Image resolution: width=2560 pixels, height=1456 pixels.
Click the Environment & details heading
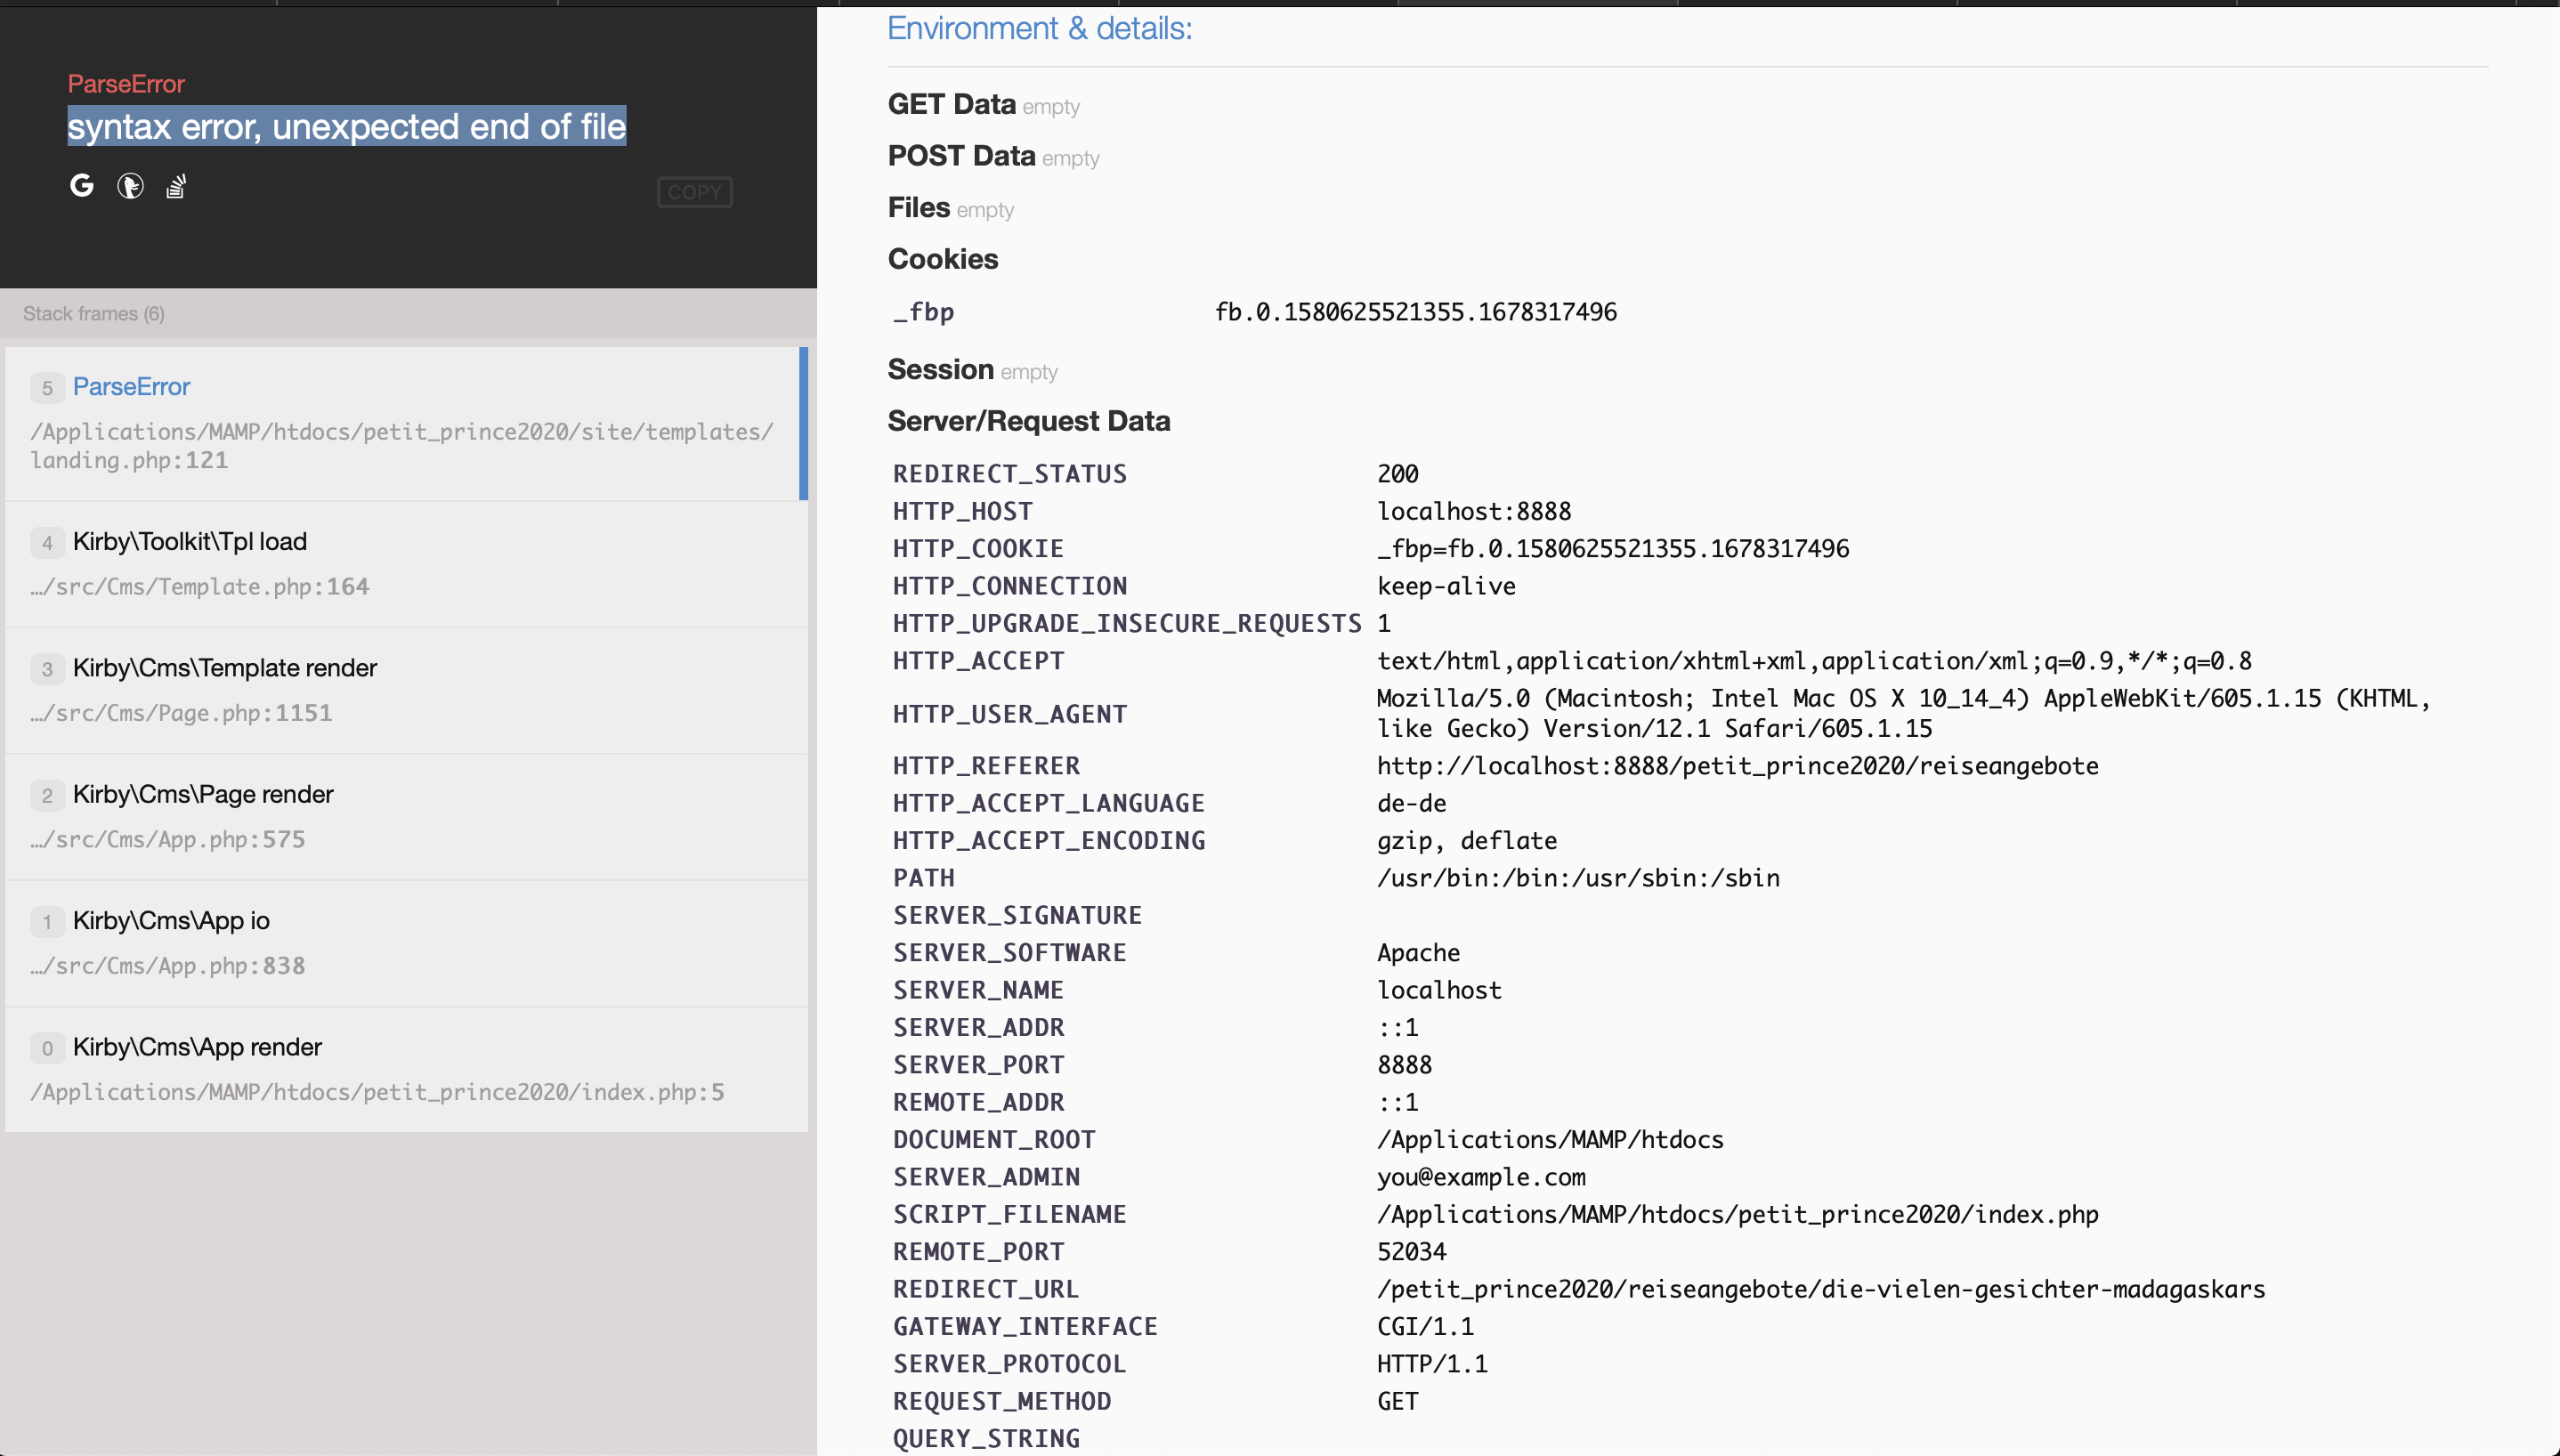[1039, 29]
